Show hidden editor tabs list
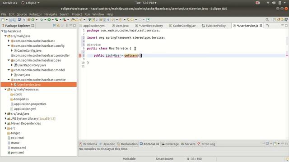This screenshot has height=162, width=289. coord(267,26)
